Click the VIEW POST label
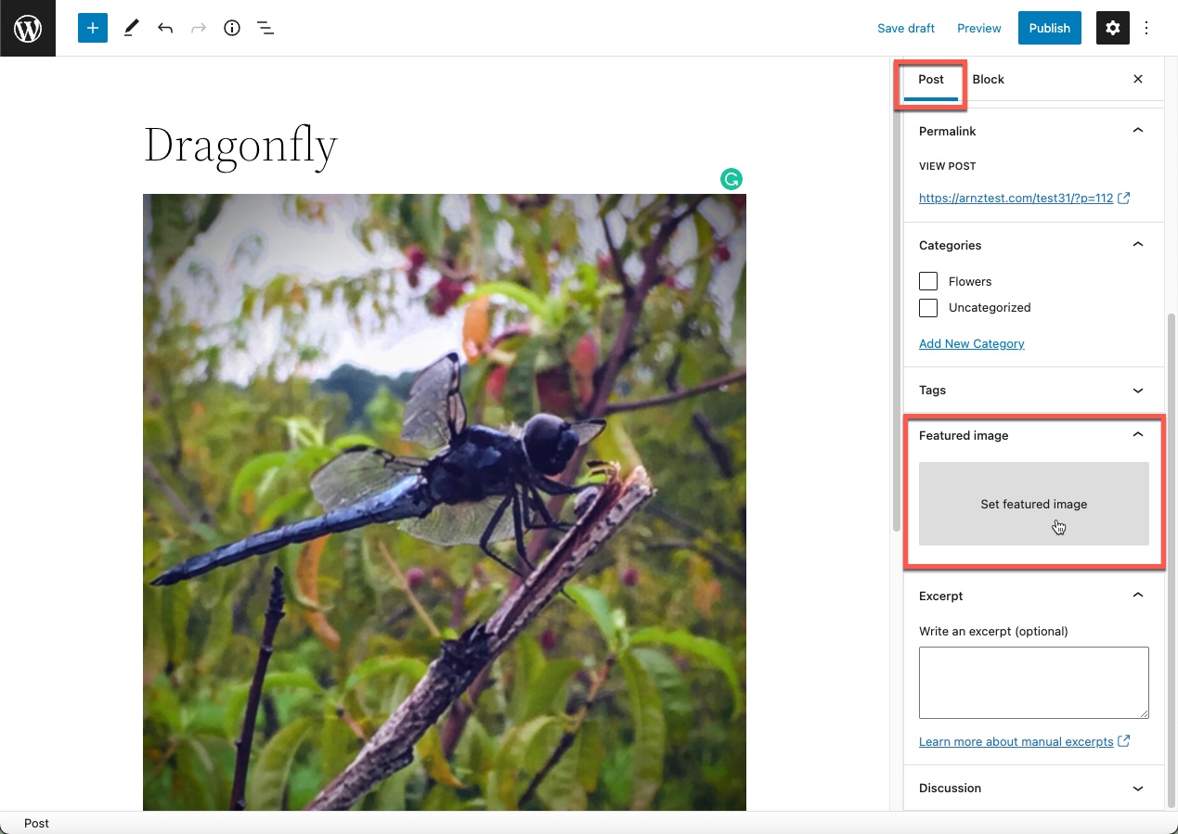Viewport: 1178px width, 834px height. (947, 166)
